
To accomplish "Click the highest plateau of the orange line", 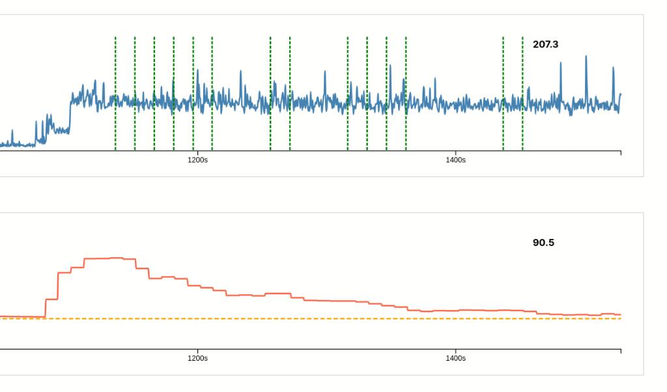I will [111, 258].
